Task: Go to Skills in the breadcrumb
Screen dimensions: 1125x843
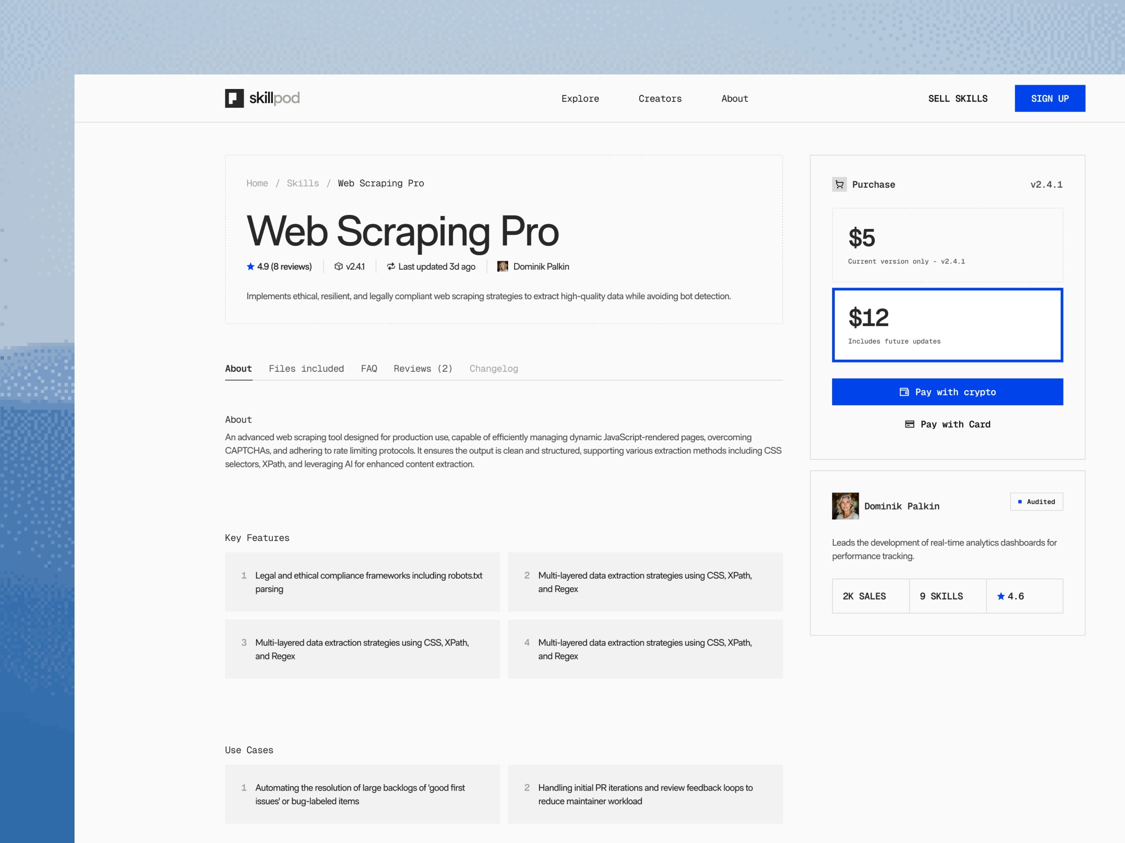Action: click(303, 184)
